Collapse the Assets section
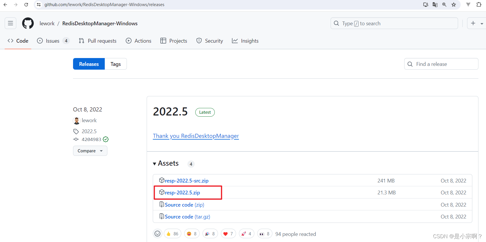 click(166, 163)
